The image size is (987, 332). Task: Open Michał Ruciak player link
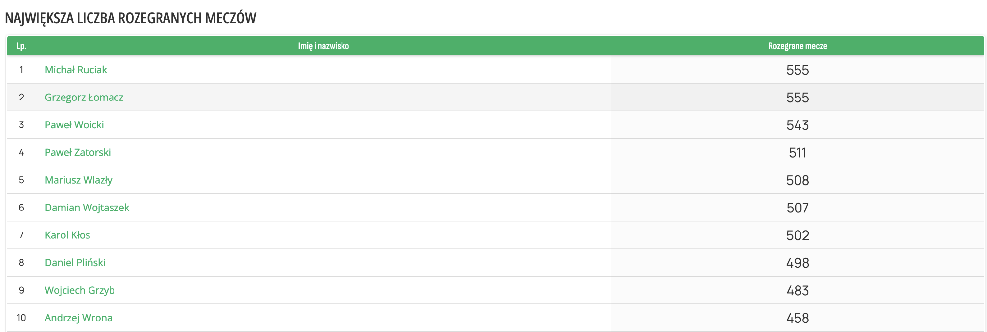[76, 70]
